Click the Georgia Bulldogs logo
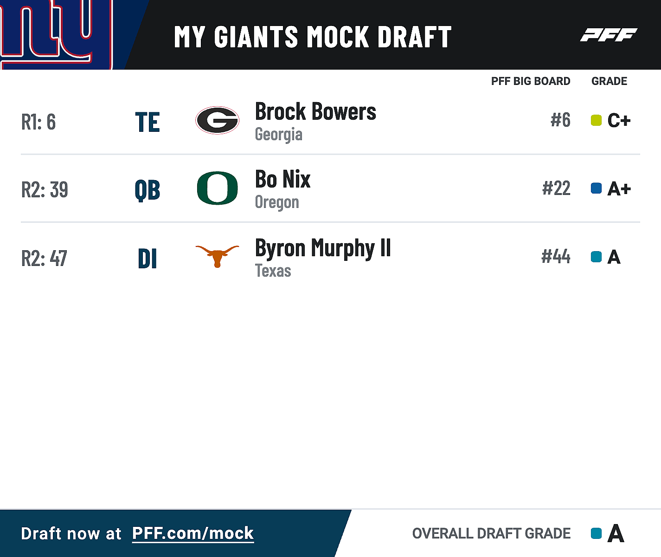Image resolution: width=661 pixels, height=557 pixels. tap(217, 120)
